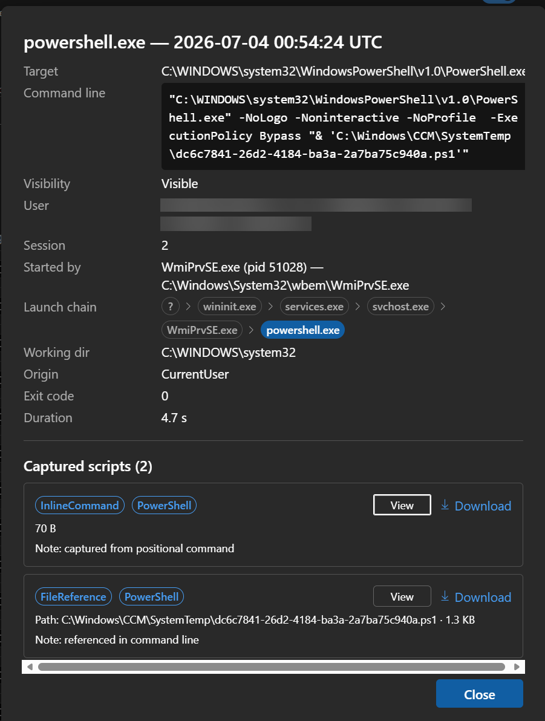
Task: Click the 'Visible' visibility value
Action: [180, 183]
